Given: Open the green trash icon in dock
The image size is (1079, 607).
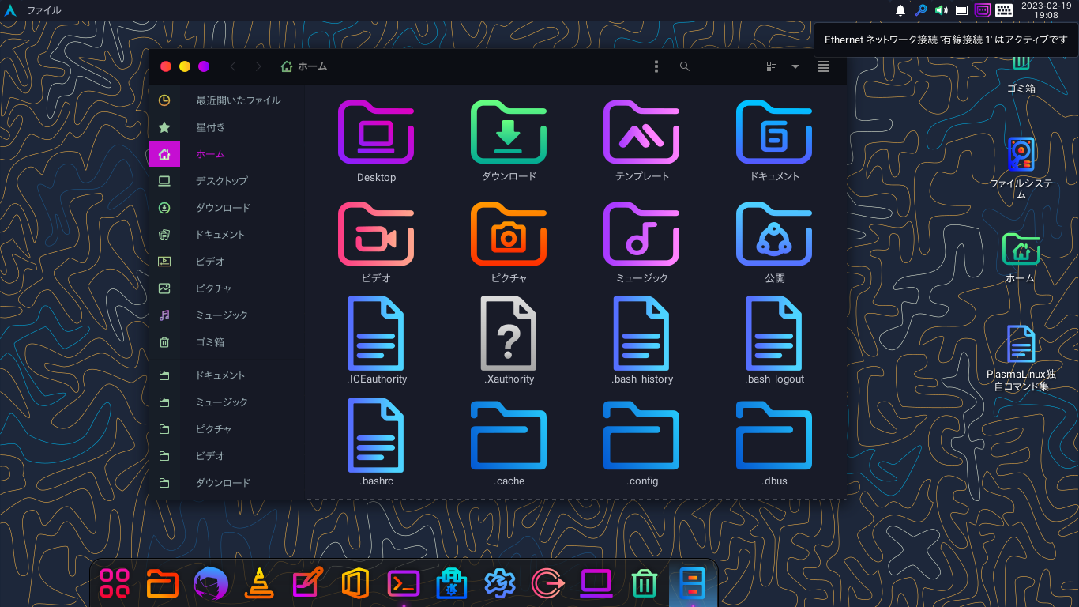Looking at the screenshot, I should [x=645, y=584].
